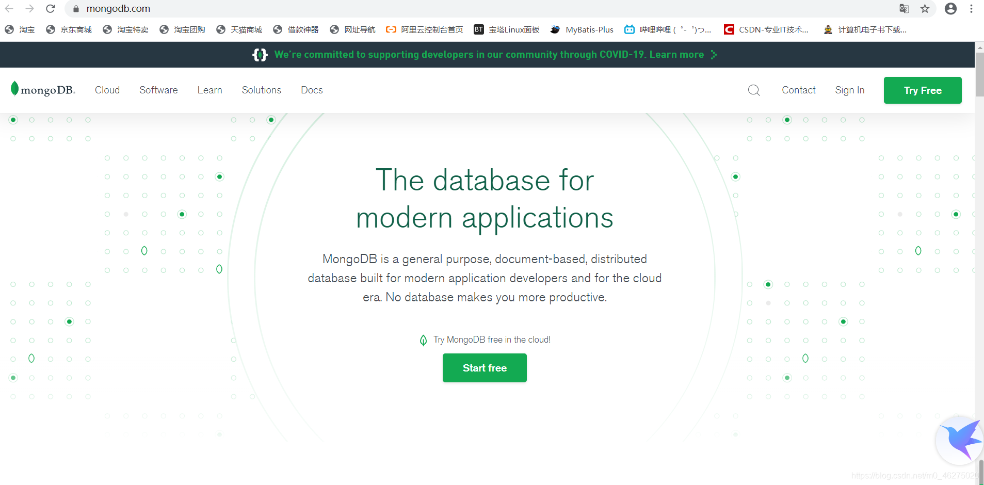The height and width of the screenshot is (485, 984).
Task: Open the Chrome profile account icon
Action: tap(950, 9)
